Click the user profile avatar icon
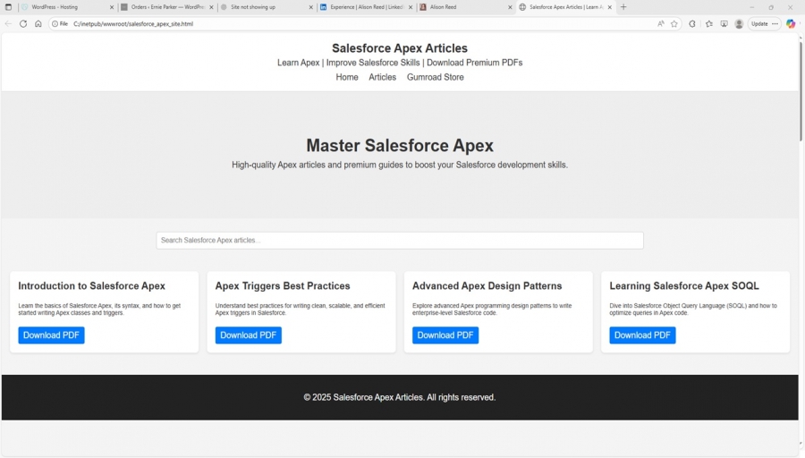Screen dimensions: 805x458 pyautogui.click(x=739, y=24)
